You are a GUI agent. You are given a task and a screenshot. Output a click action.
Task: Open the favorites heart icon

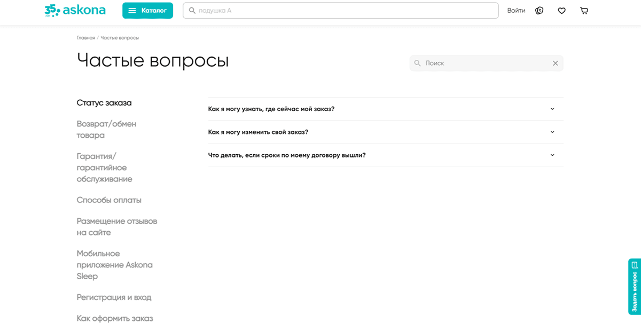click(561, 10)
